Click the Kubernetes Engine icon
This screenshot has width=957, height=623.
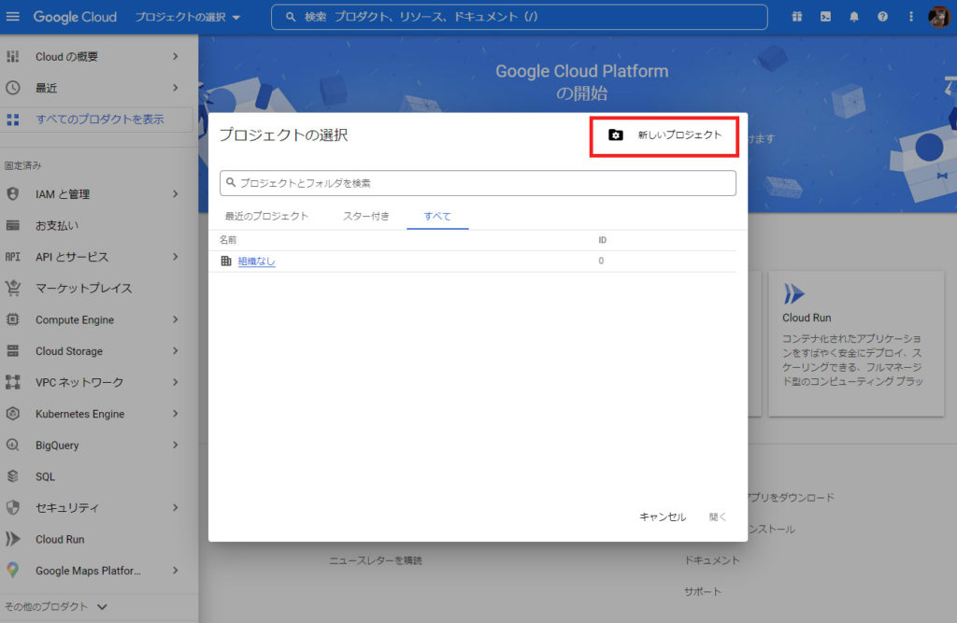click(13, 414)
